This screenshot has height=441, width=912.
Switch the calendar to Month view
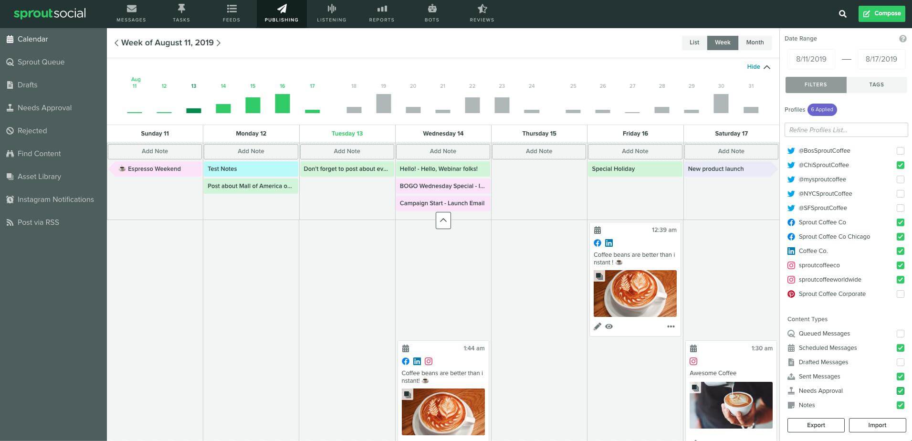pyautogui.click(x=755, y=42)
